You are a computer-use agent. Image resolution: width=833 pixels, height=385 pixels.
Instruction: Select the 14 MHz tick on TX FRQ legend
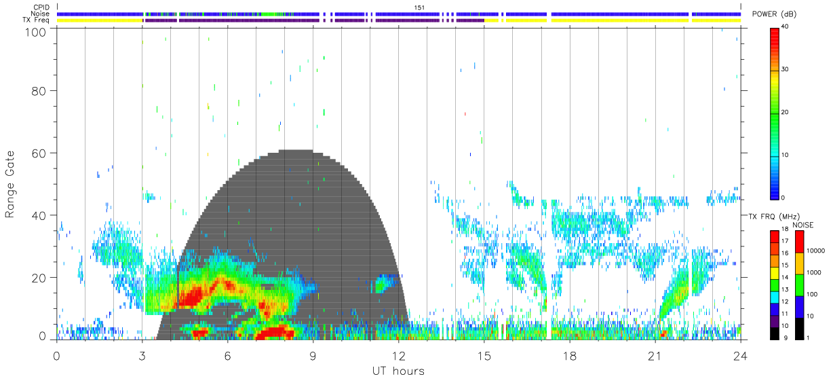786,278
